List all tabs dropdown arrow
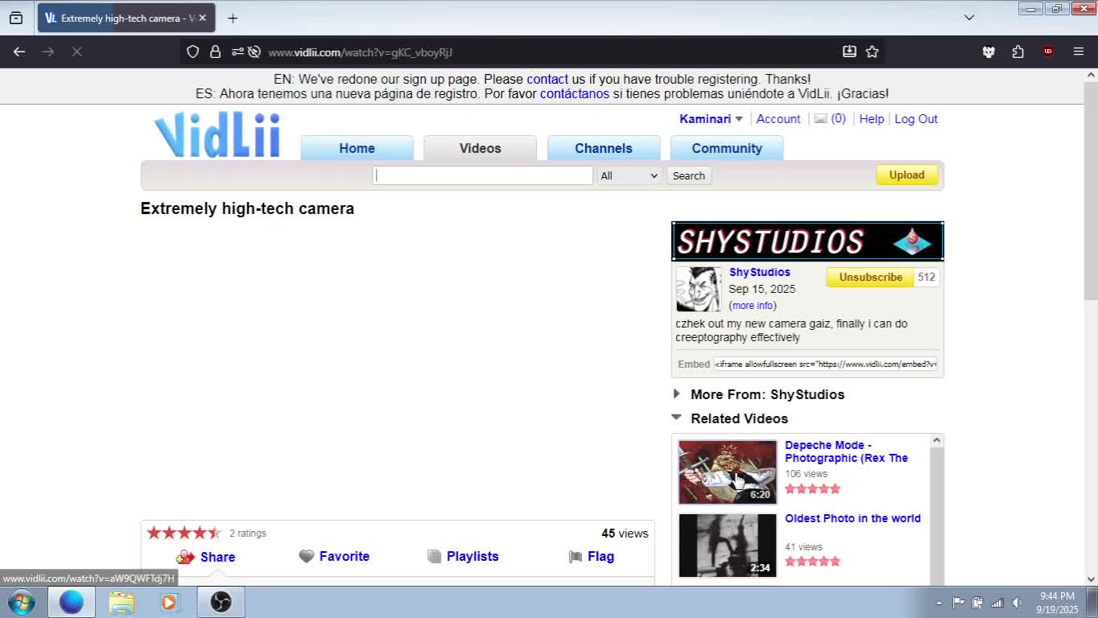 969,18
